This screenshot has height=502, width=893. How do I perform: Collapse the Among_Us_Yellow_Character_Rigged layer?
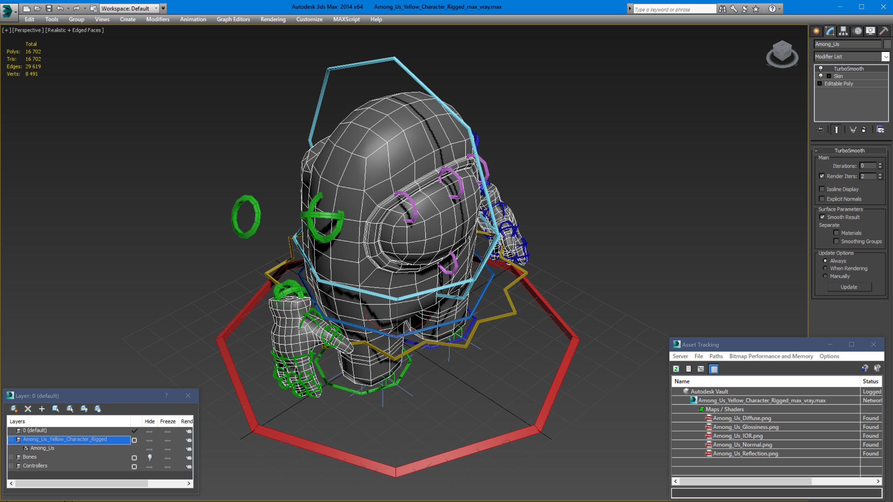click(x=11, y=440)
